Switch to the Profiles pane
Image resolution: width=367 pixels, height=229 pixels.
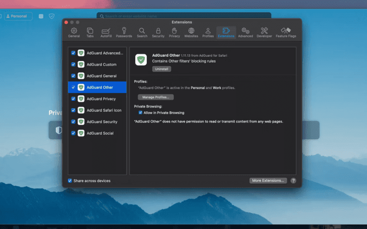click(208, 33)
